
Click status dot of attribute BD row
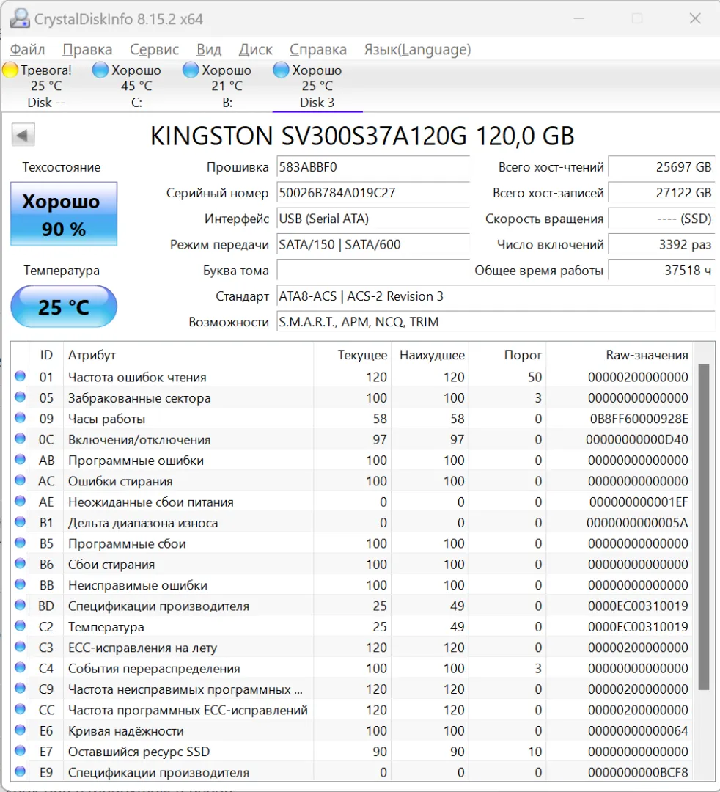pyautogui.click(x=21, y=605)
